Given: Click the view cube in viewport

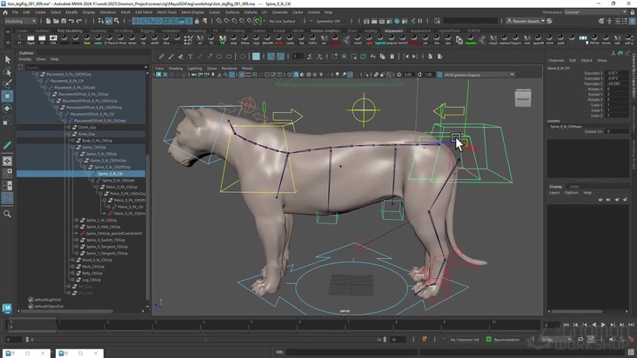Looking at the screenshot, I should coord(523,98).
